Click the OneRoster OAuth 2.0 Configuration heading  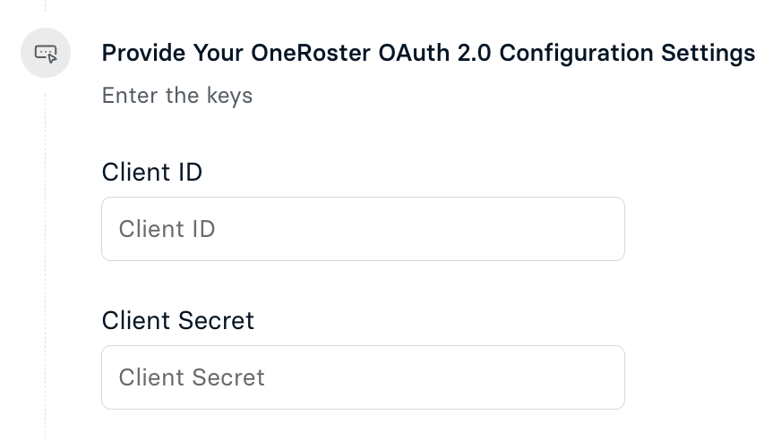(x=428, y=53)
